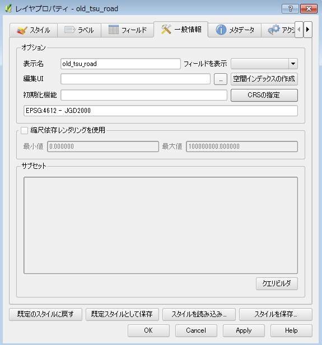Click 既定スタイルとして保存 button
Viewport: 322px width, 345px height.
(x=122, y=314)
